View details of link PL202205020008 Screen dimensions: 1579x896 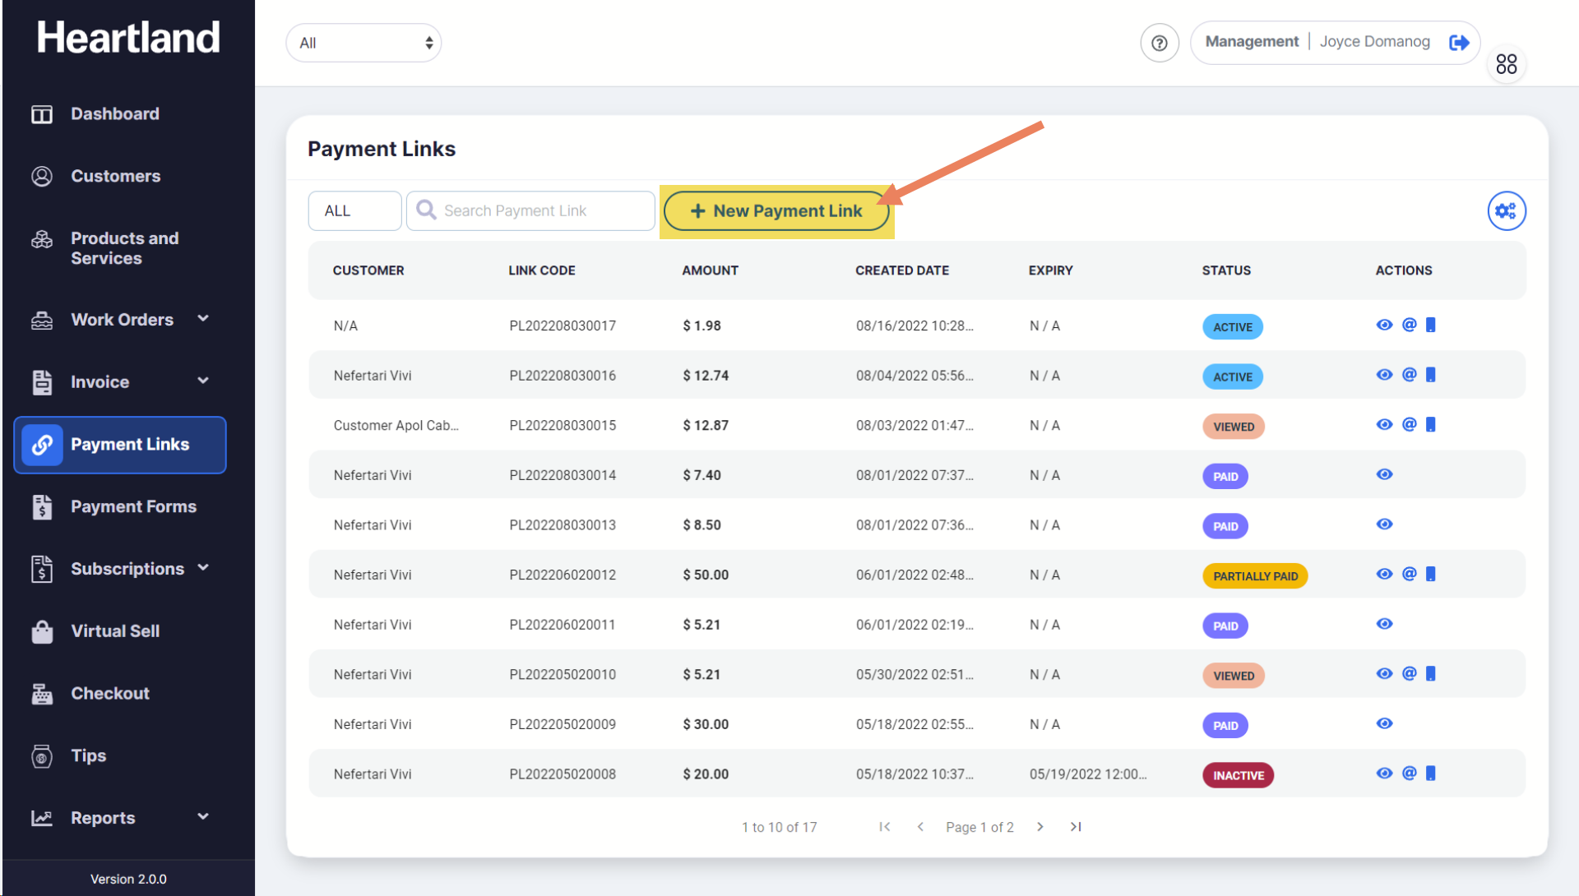1384,774
